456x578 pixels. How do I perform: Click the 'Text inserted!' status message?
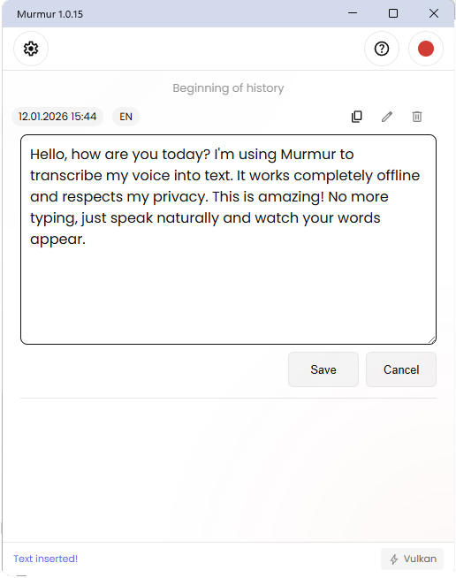pyautogui.click(x=46, y=559)
